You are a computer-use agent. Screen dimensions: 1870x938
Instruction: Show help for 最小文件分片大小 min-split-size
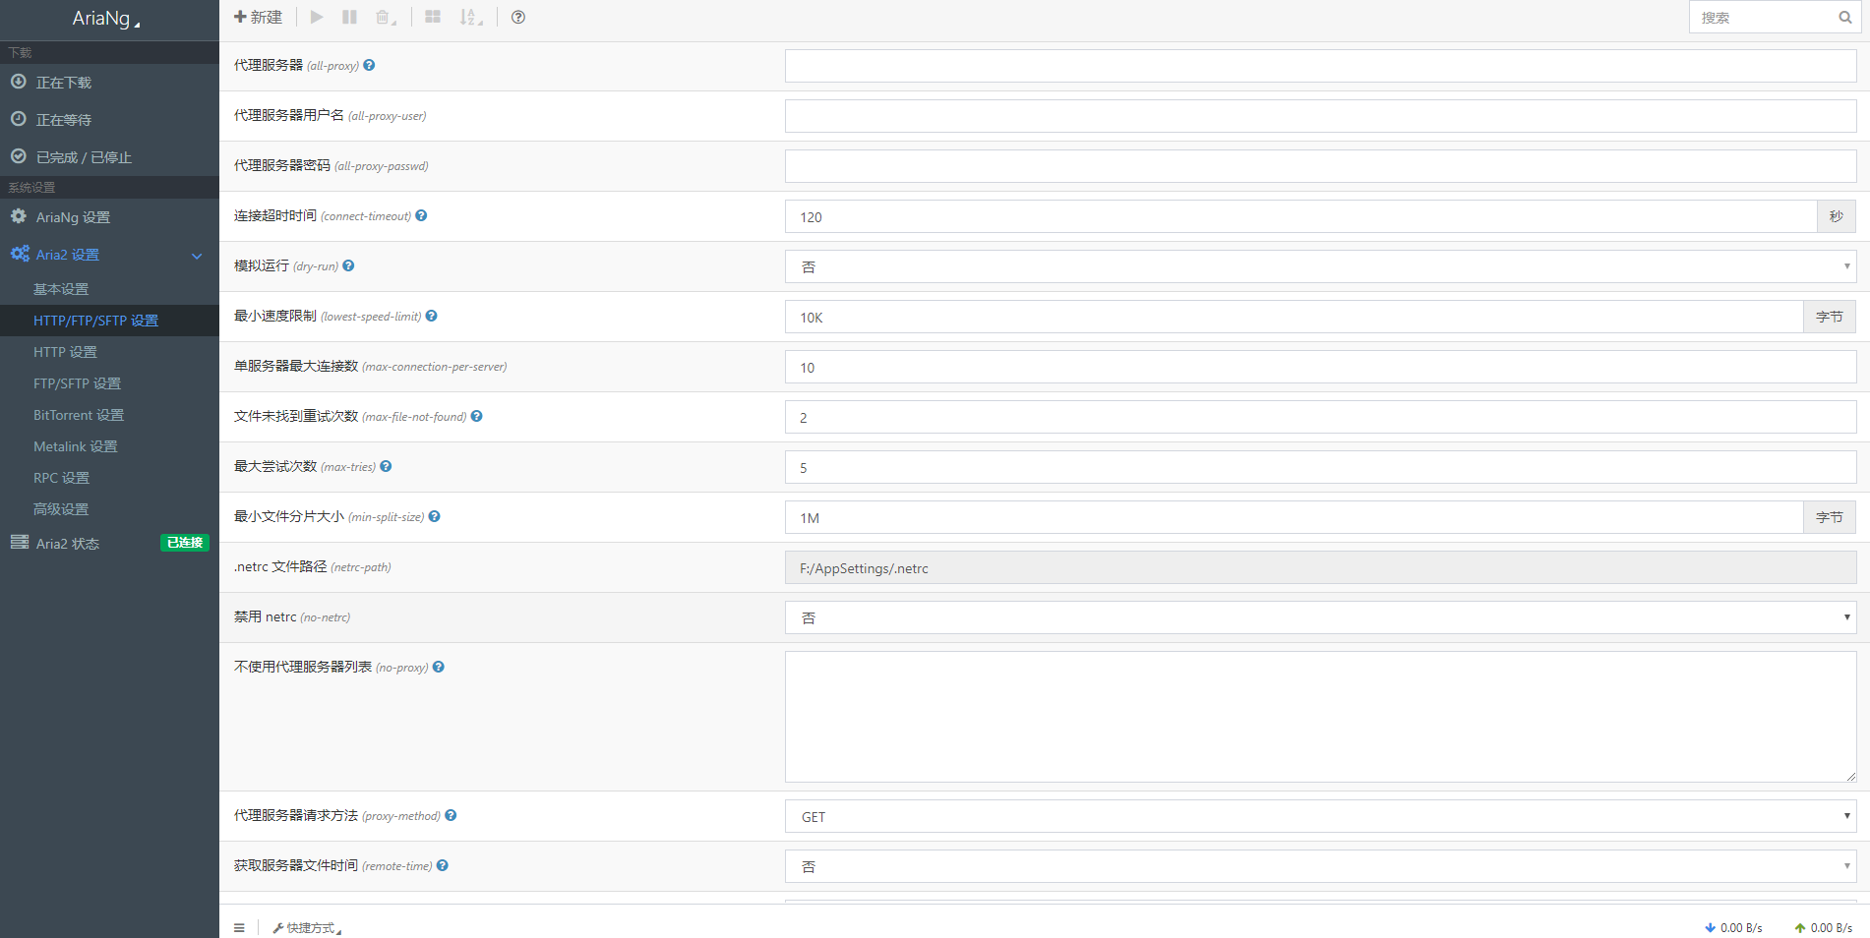tap(434, 516)
